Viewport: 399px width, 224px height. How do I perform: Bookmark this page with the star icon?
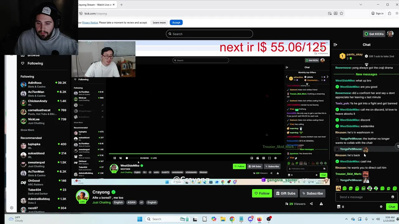[341, 13]
